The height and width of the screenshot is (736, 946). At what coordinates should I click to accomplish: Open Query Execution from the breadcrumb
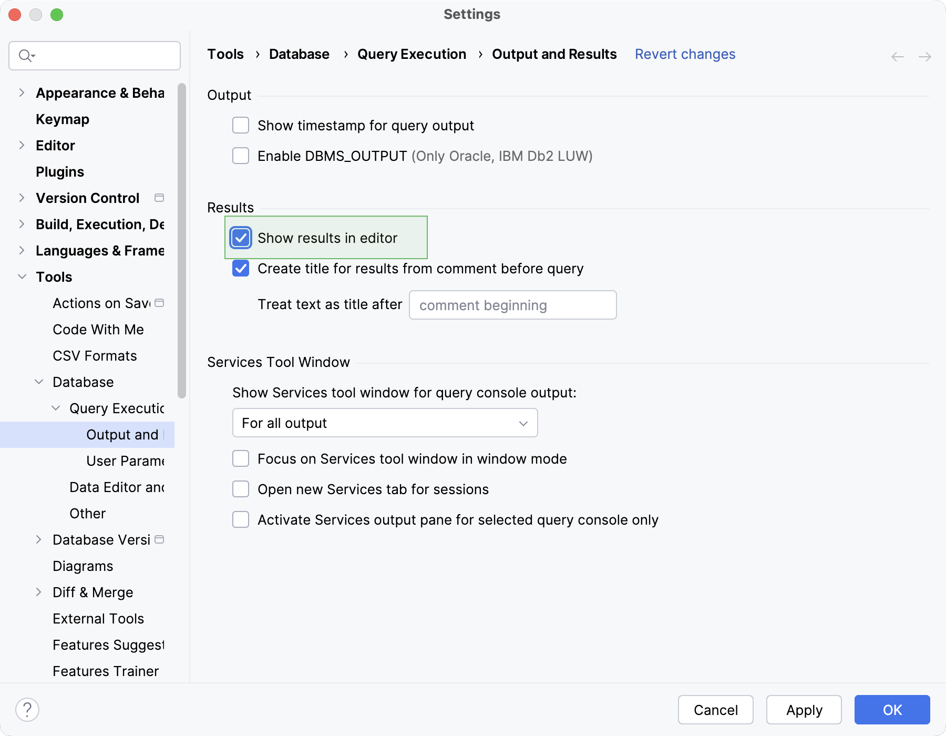coord(412,54)
